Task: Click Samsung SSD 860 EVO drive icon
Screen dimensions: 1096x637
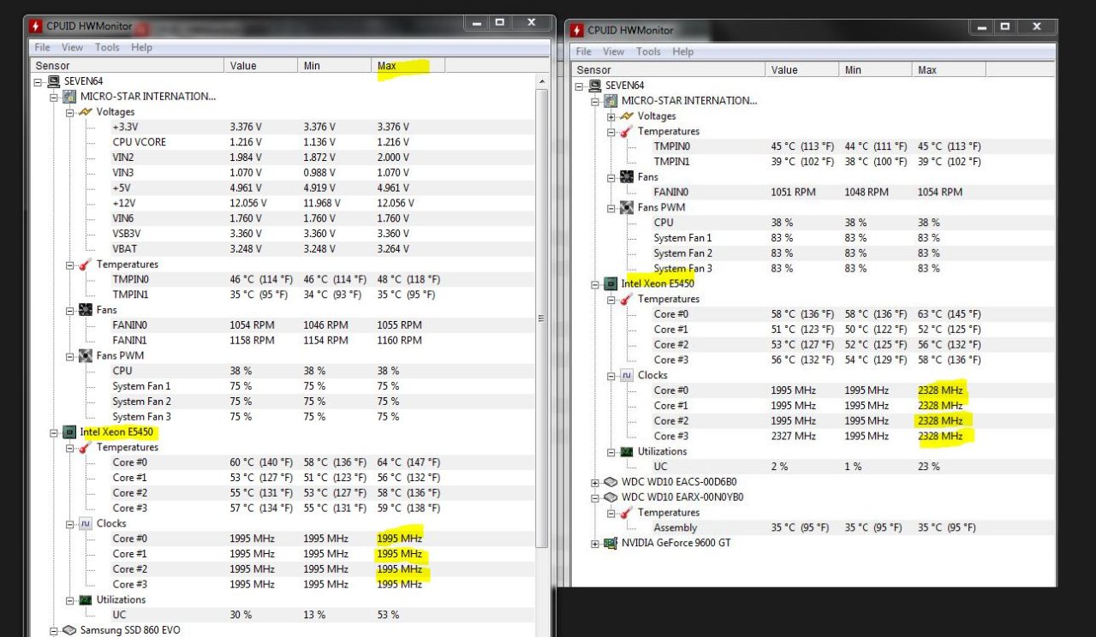Action: coord(69,630)
